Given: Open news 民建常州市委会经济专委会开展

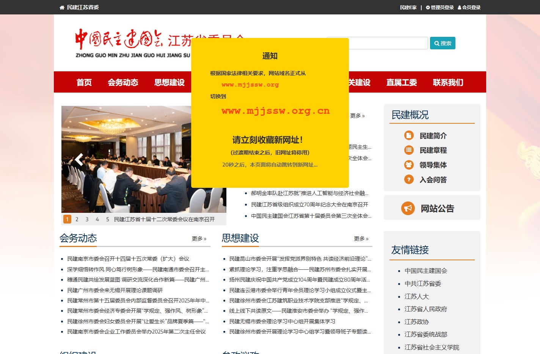Looking at the screenshot, I should [x=138, y=311].
